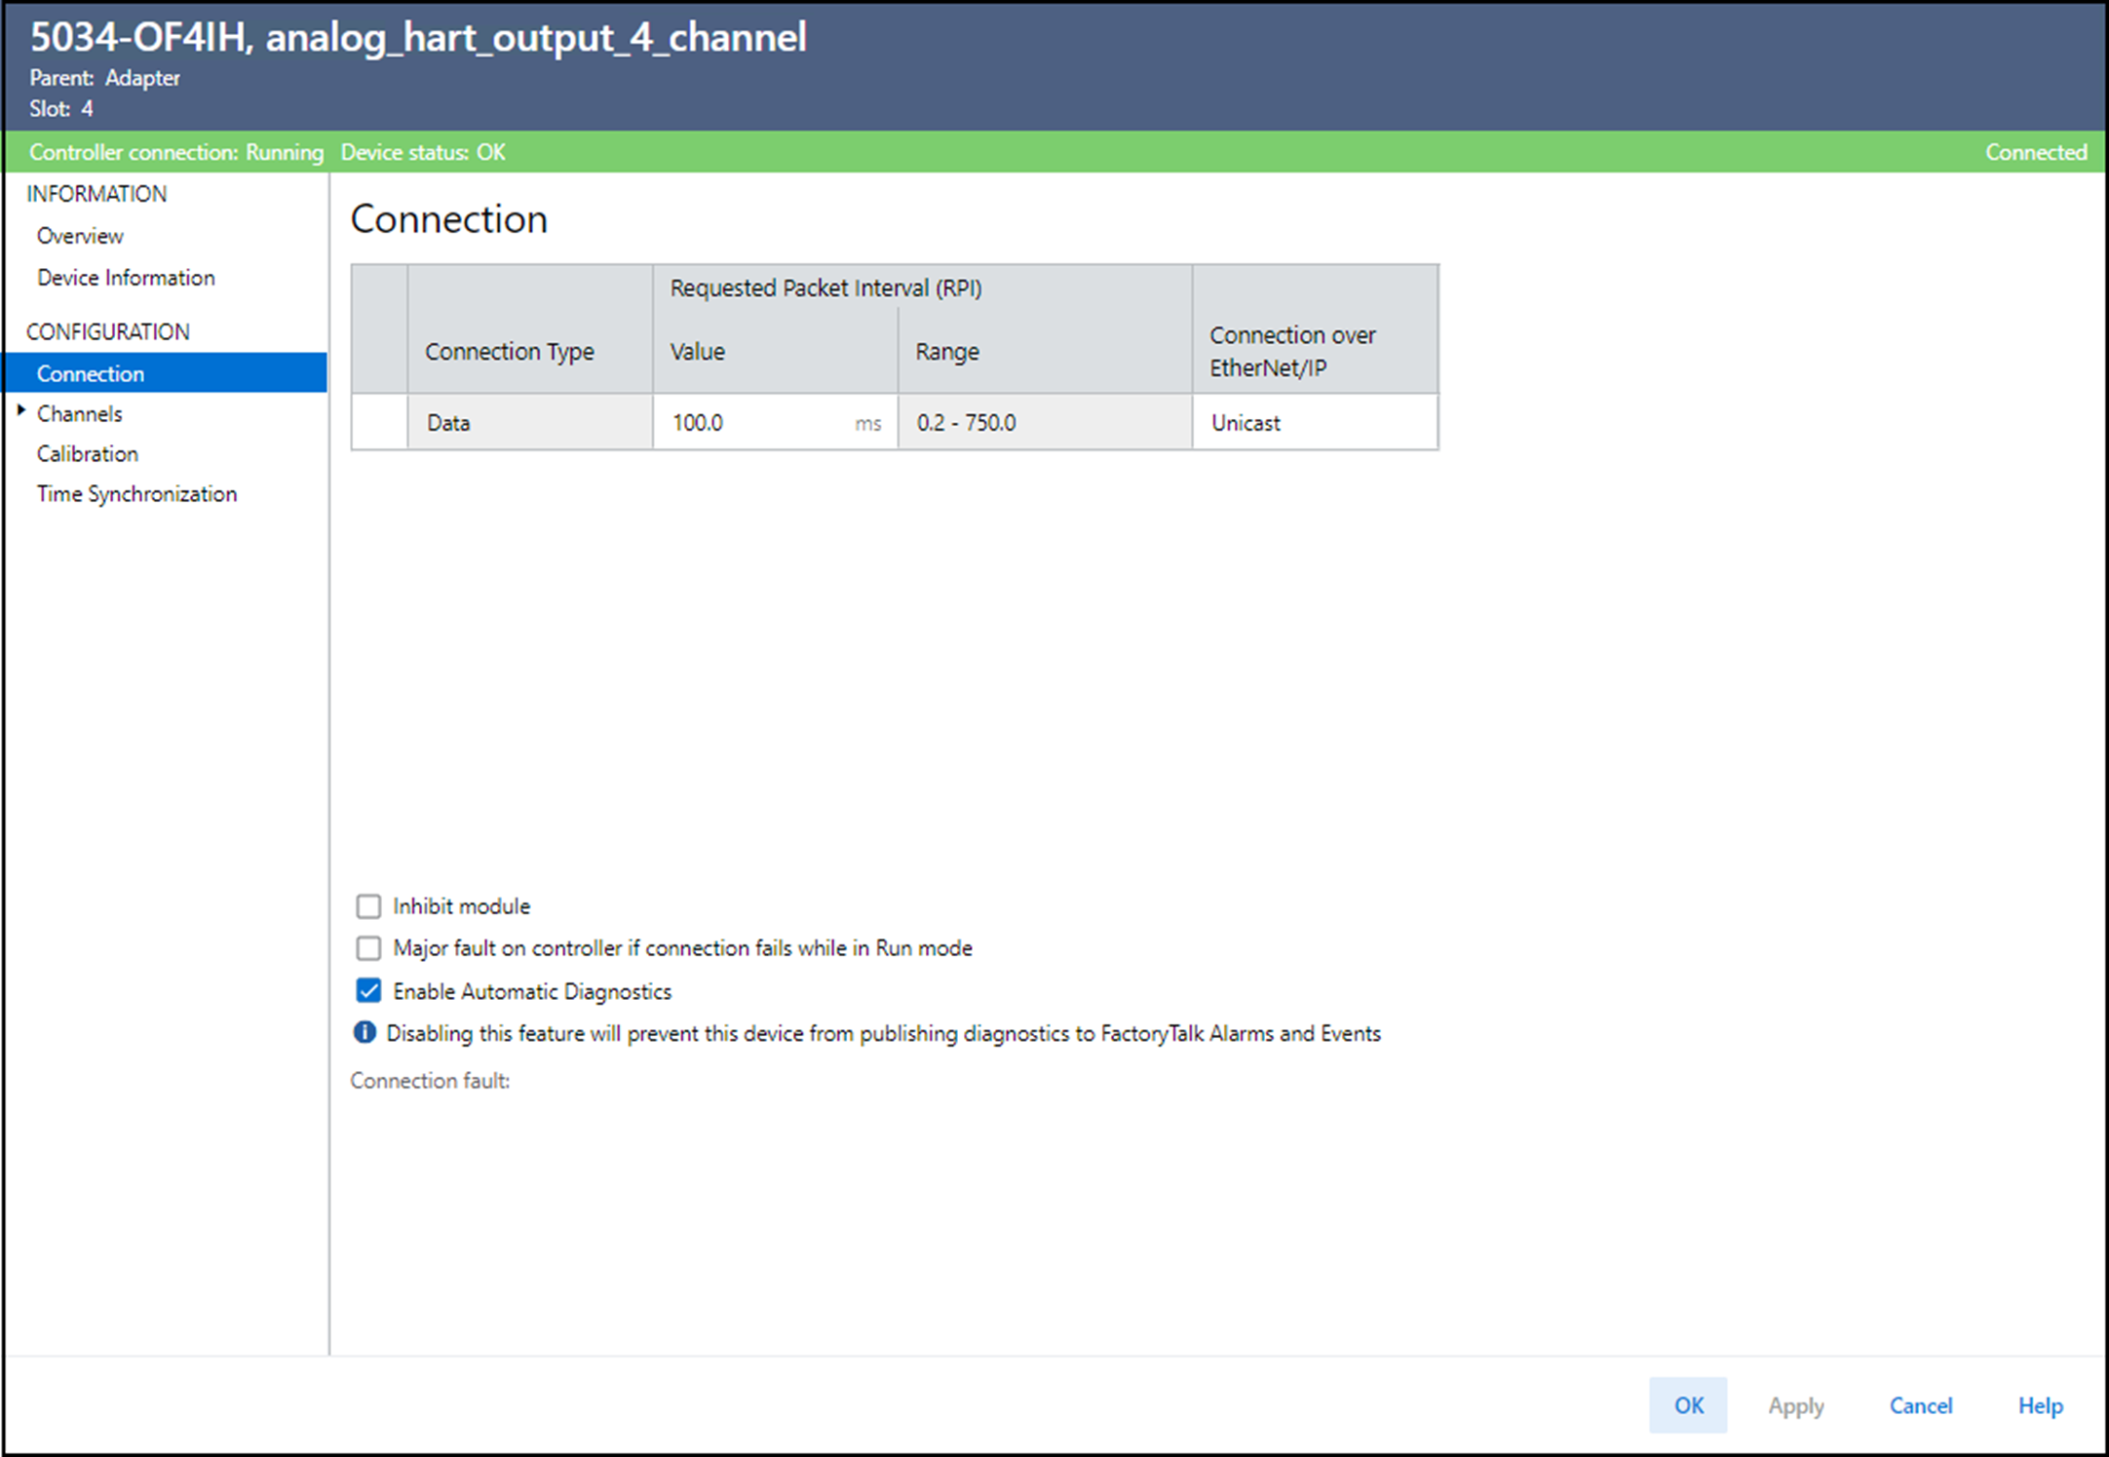
Task: Open the Unicast connection dropdown
Action: (x=1313, y=423)
